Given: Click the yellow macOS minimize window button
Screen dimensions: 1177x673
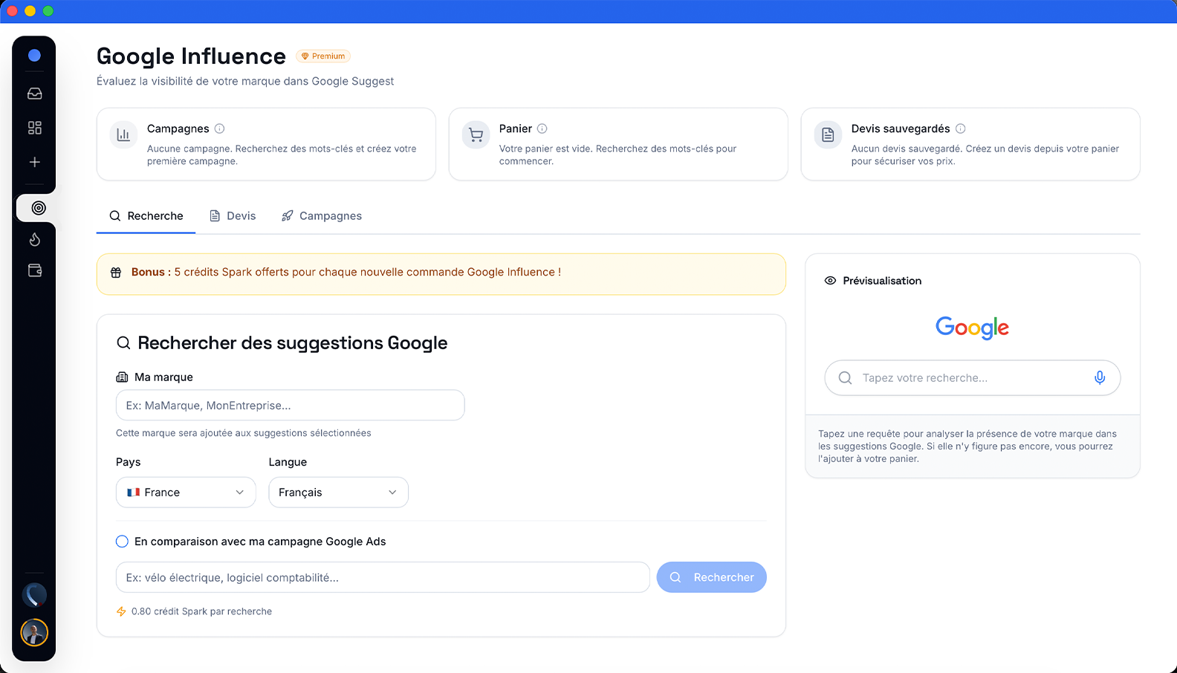Looking at the screenshot, I should 30,10.
